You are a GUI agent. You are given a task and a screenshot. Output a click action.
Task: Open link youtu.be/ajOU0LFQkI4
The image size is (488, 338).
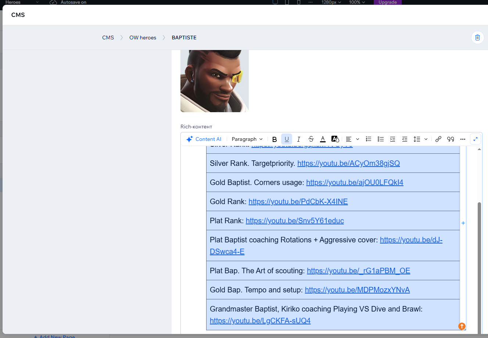[x=355, y=182]
